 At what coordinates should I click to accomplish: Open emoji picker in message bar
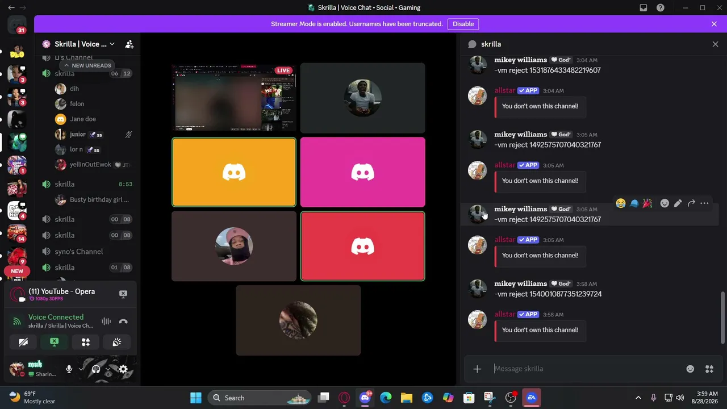click(690, 369)
